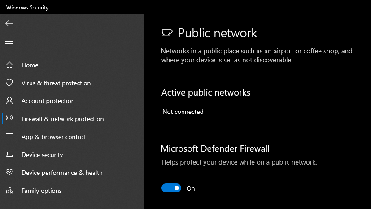Click the shield icon for virus protection
371x209 pixels.
click(9, 83)
